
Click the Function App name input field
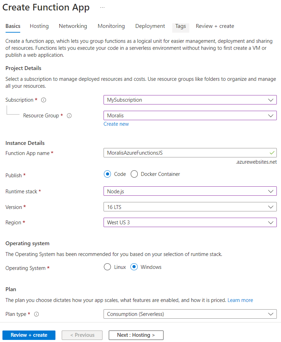[190, 153]
